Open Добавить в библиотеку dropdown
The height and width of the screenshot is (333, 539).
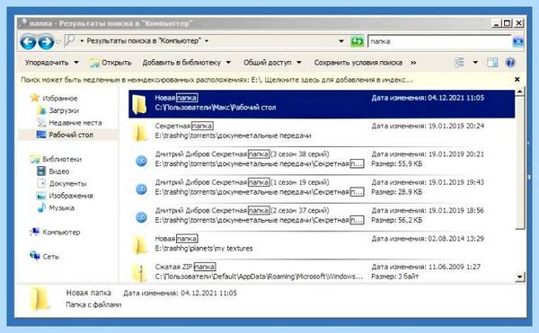point(186,63)
